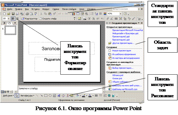Switch to the Slides tab in left pane
Viewport: 178px width, 115px height.
click(x=10, y=23)
